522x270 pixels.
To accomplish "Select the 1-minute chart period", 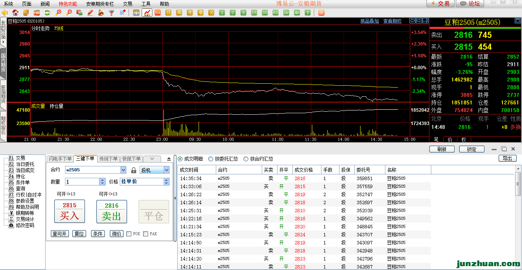I will tap(222, 13).
